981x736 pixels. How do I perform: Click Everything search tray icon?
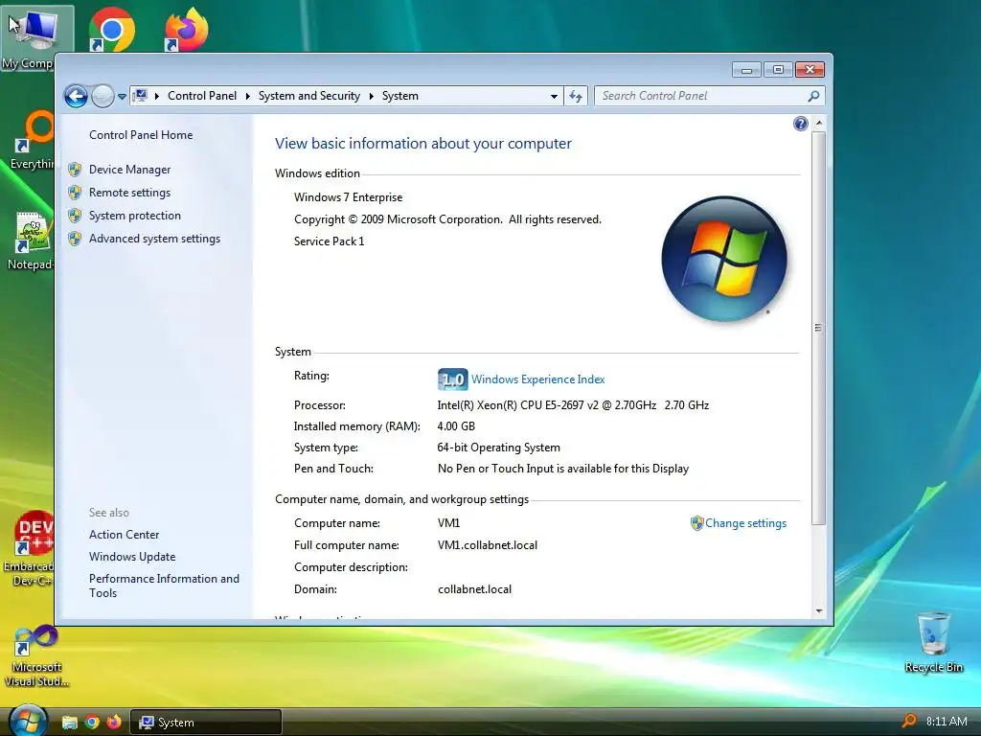click(x=910, y=721)
